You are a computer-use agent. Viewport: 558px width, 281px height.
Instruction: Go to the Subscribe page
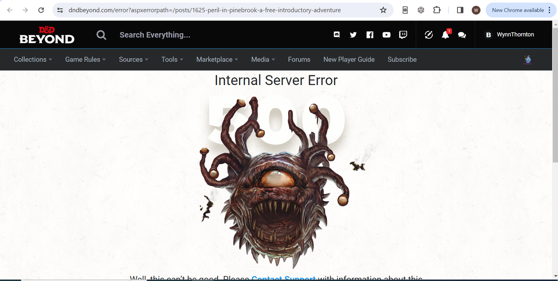[x=402, y=59]
